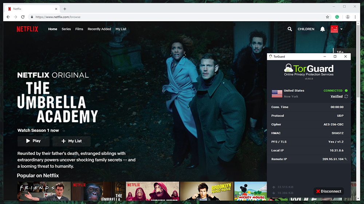This screenshot has height=204, width=364.
Task: Add Umbrella Academy to My List
Action: tap(71, 141)
